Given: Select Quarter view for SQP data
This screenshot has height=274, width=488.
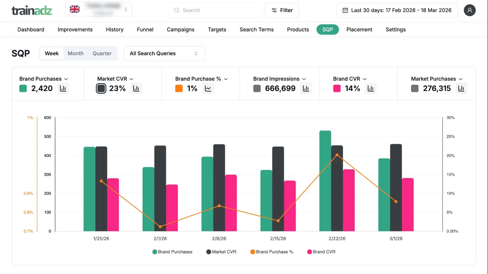Looking at the screenshot, I should click(102, 53).
